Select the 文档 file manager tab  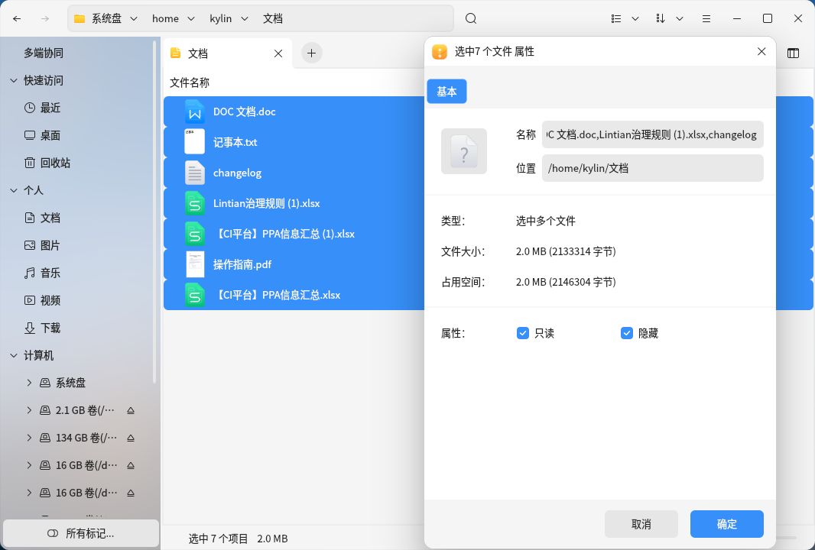[228, 53]
